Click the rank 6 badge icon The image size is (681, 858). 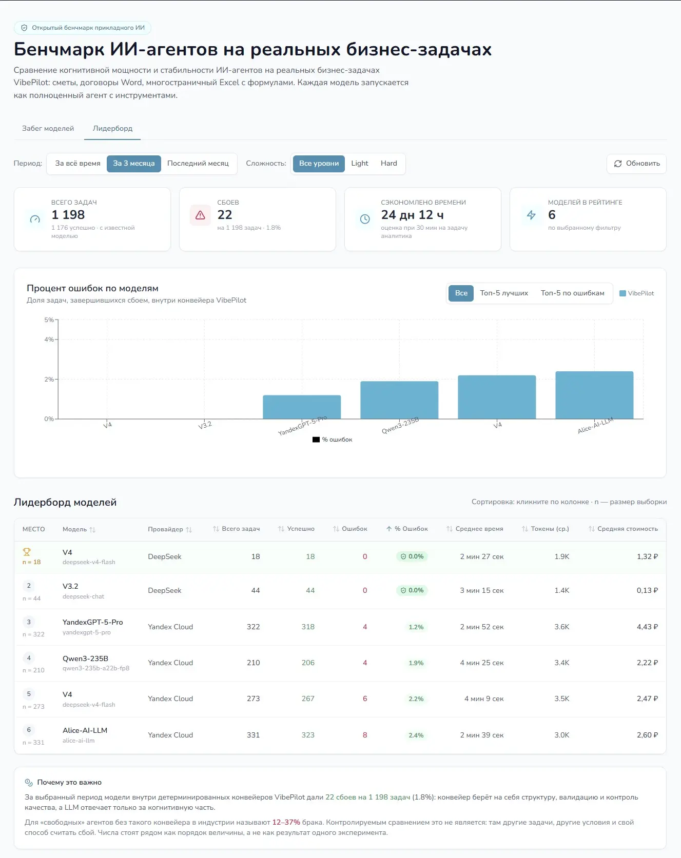tap(29, 730)
